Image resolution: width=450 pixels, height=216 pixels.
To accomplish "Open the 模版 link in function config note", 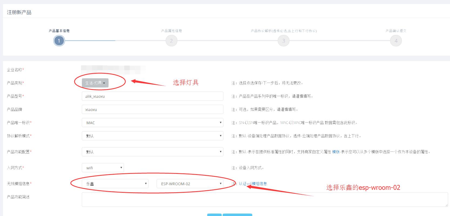I will (x=336, y=152).
